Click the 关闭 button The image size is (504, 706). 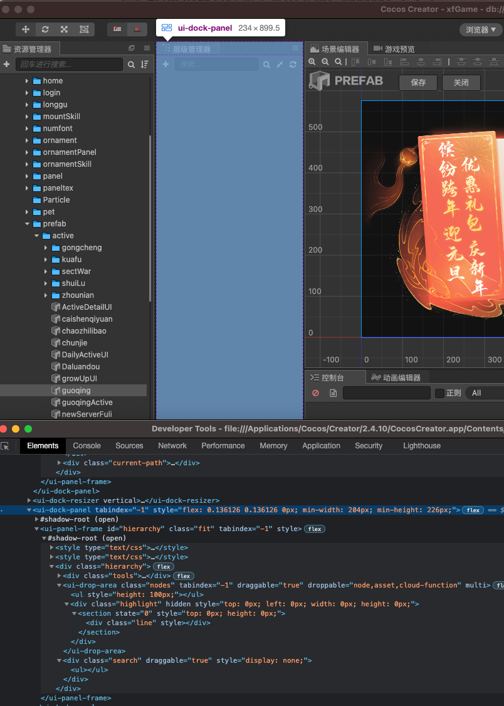(461, 83)
